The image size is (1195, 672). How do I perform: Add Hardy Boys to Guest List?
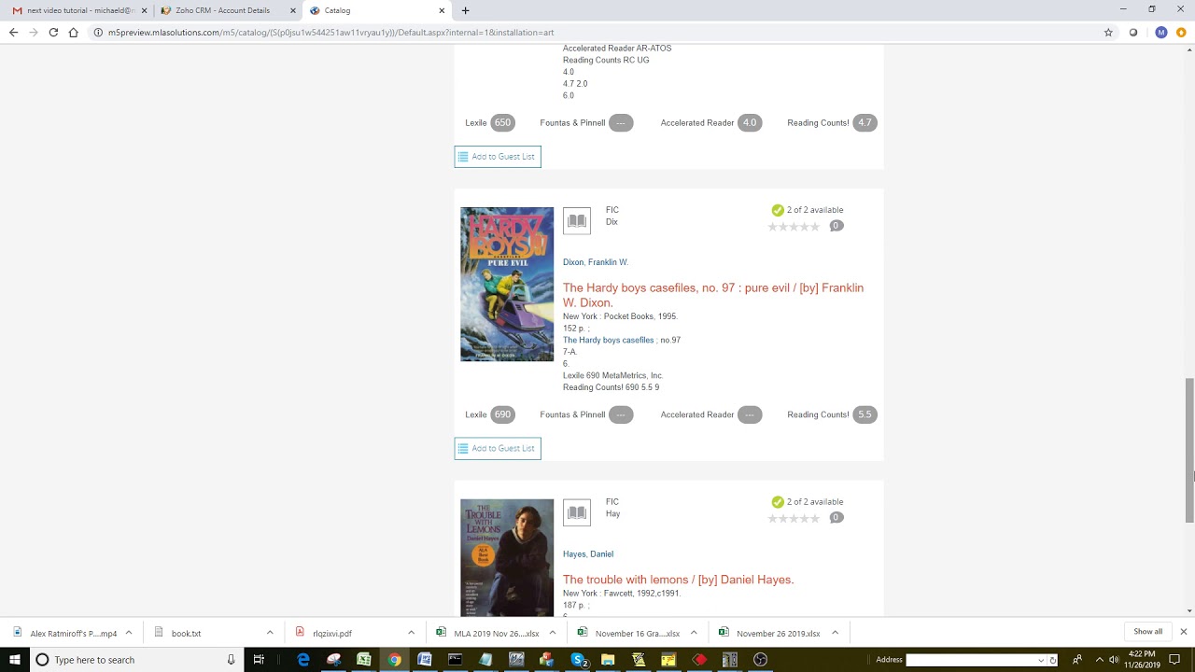pyautogui.click(x=498, y=448)
